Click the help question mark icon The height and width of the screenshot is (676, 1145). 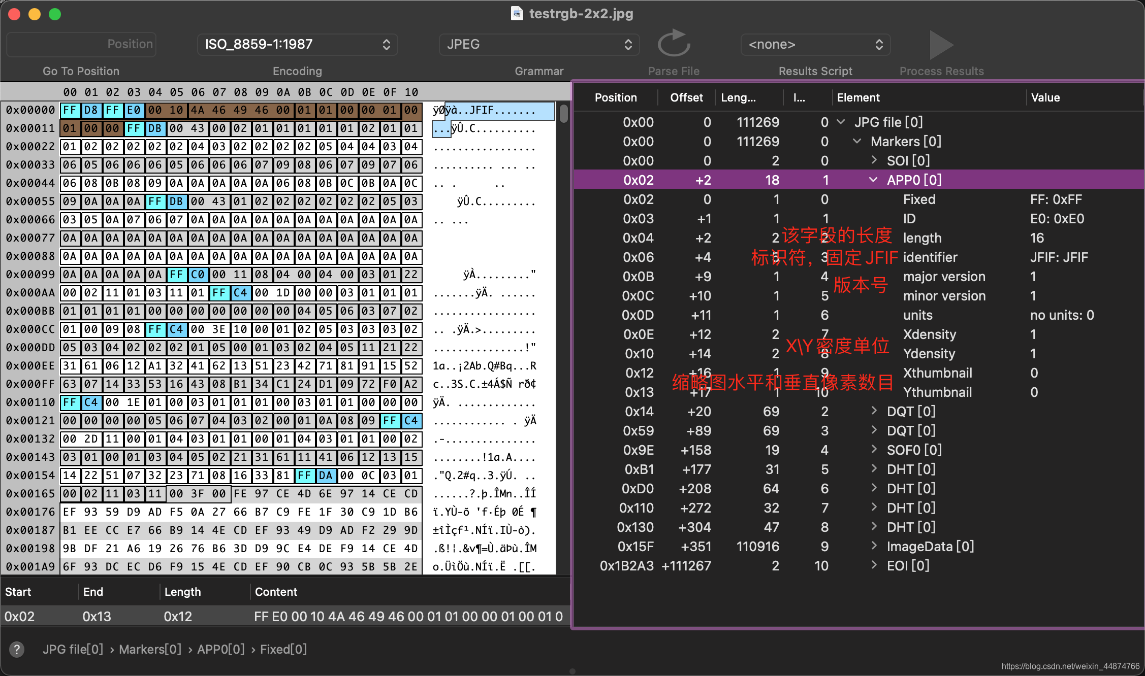point(17,649)
